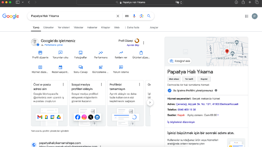Open the Araçlar tools option
Image resolution: width=262 pixels, height=147 pixels.
(x=154, y=27)
